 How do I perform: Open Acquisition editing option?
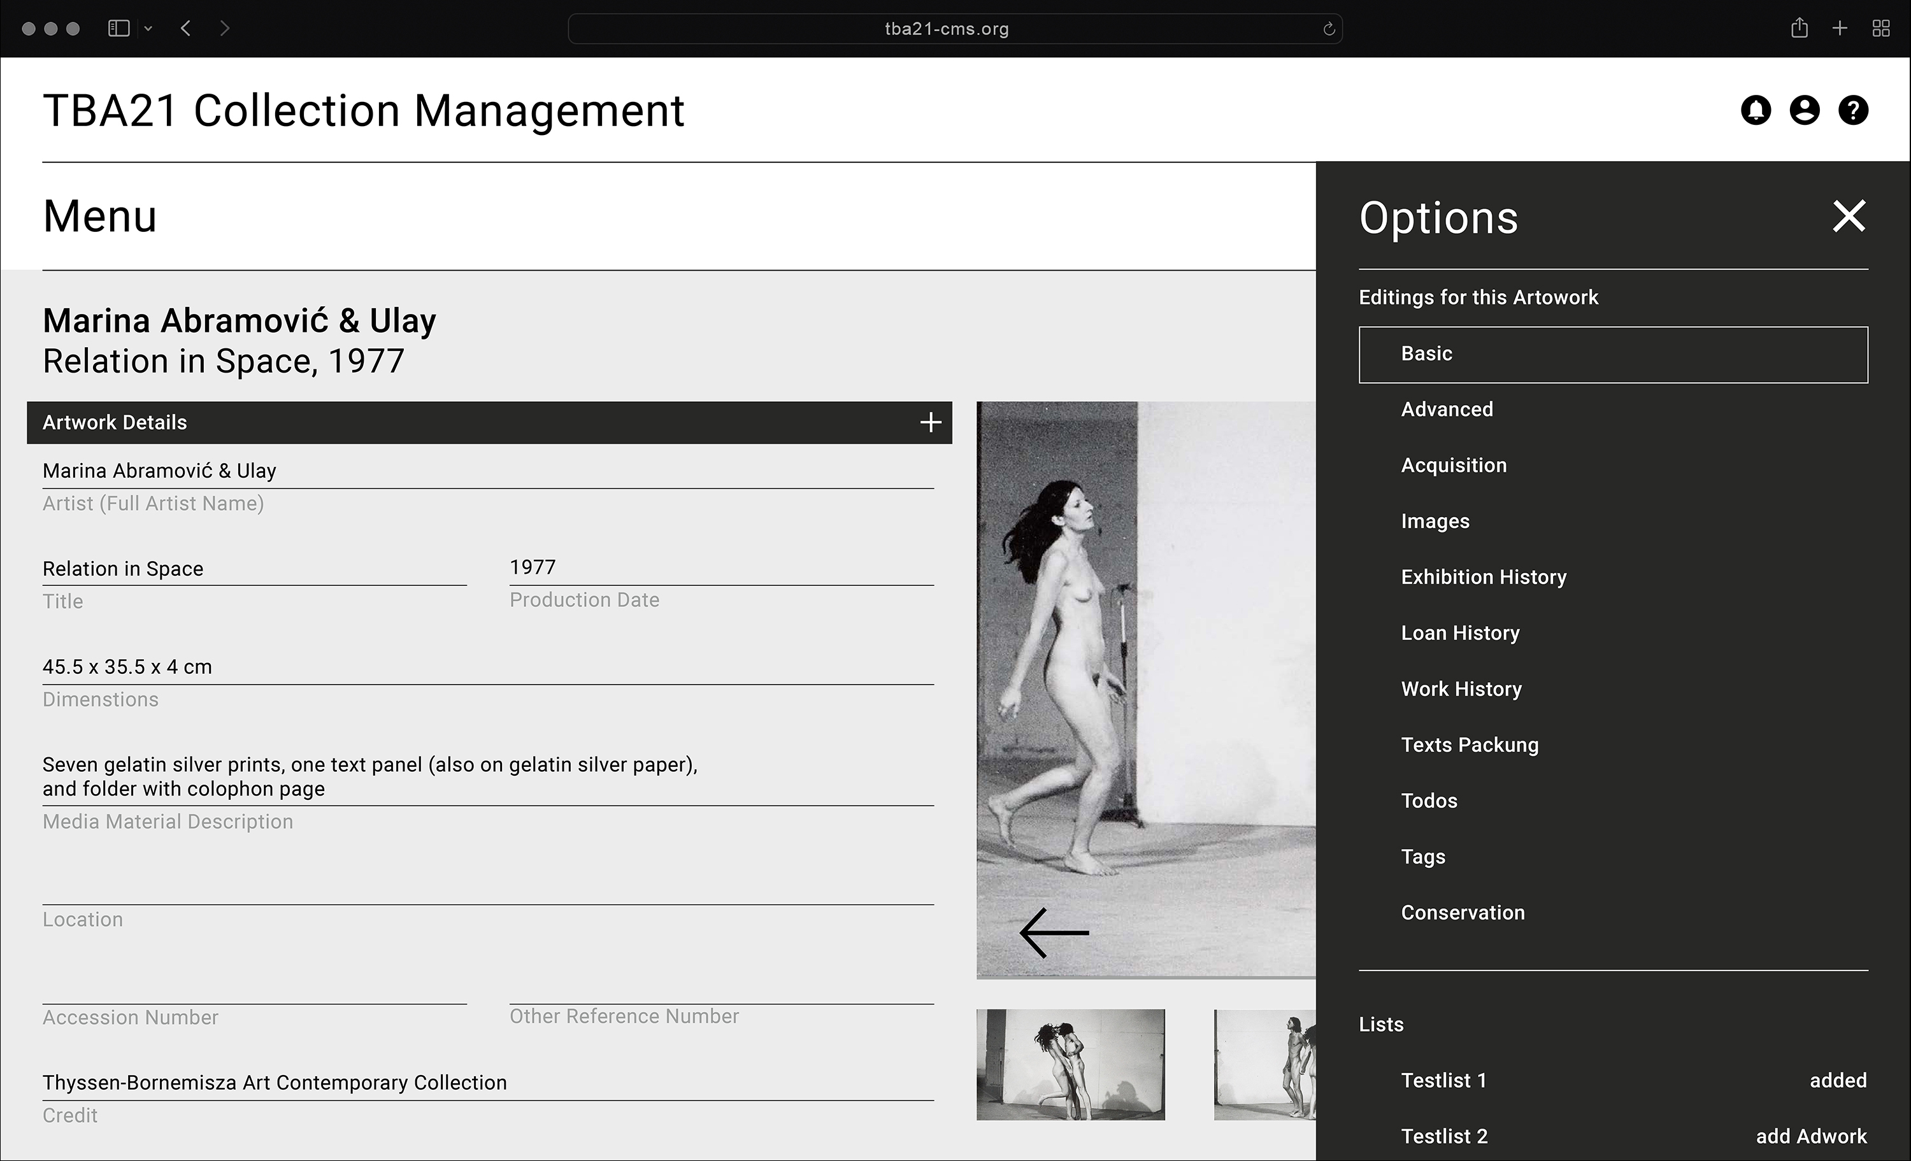pos(1454,466)
